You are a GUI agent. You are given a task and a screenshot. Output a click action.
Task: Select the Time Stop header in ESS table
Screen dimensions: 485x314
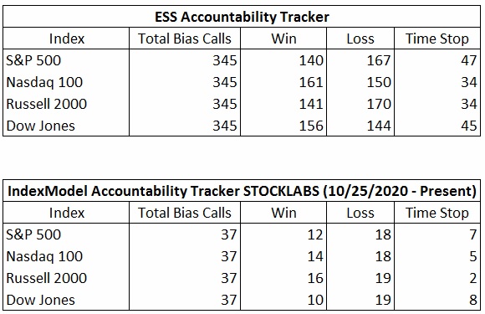pyautogui.click(x=437, y=39)
